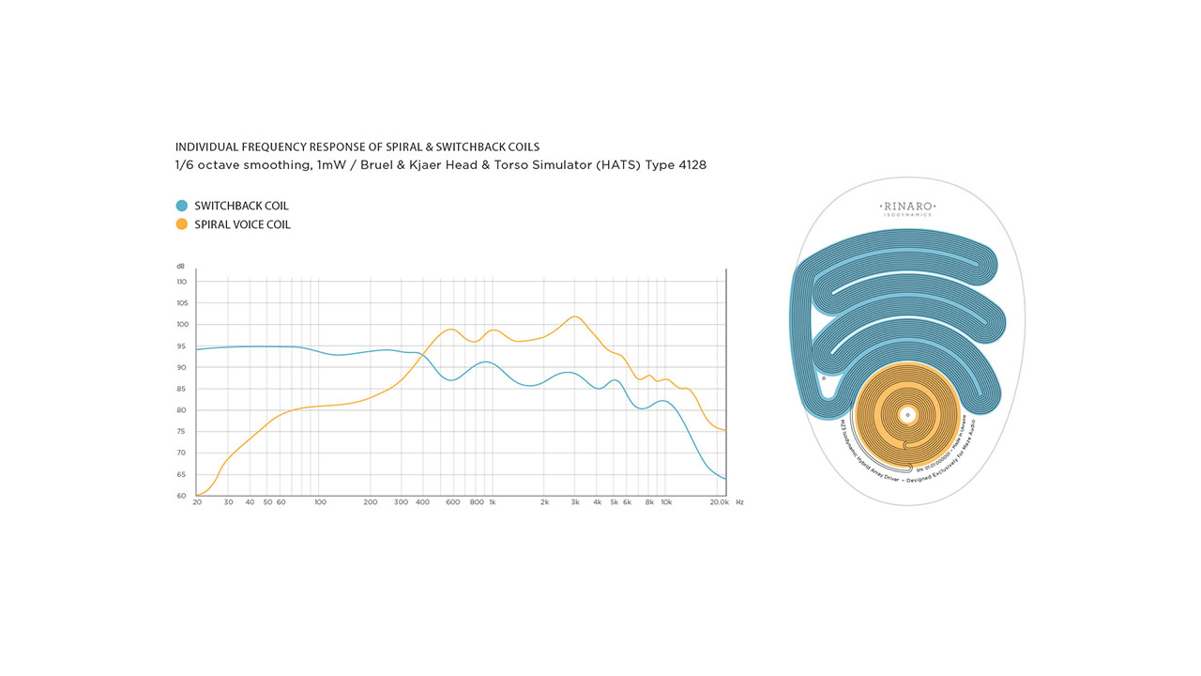Click the 60 label on the dB axis
Viewport: 1201px width, 676px height.
(x=181, y=496)
